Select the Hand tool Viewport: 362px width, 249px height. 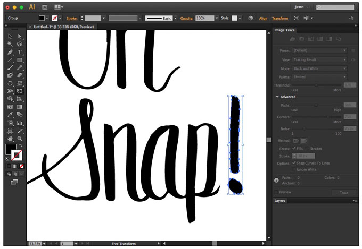point(10,139)
